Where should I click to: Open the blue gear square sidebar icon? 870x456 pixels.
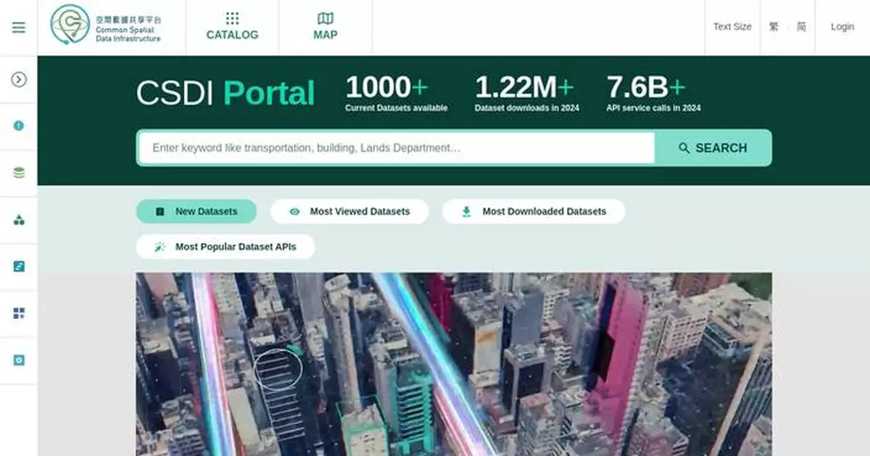19,360
